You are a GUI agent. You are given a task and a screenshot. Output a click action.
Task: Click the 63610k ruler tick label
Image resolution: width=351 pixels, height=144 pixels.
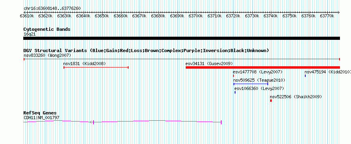pos(27,16)
